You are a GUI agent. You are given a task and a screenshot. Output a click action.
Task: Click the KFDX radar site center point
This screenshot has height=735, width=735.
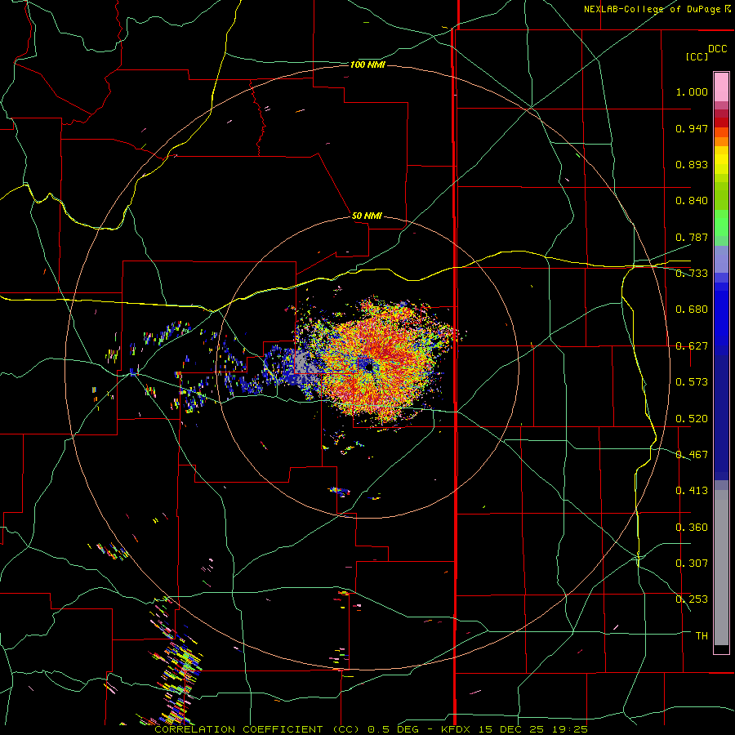(x=369, y=367)
